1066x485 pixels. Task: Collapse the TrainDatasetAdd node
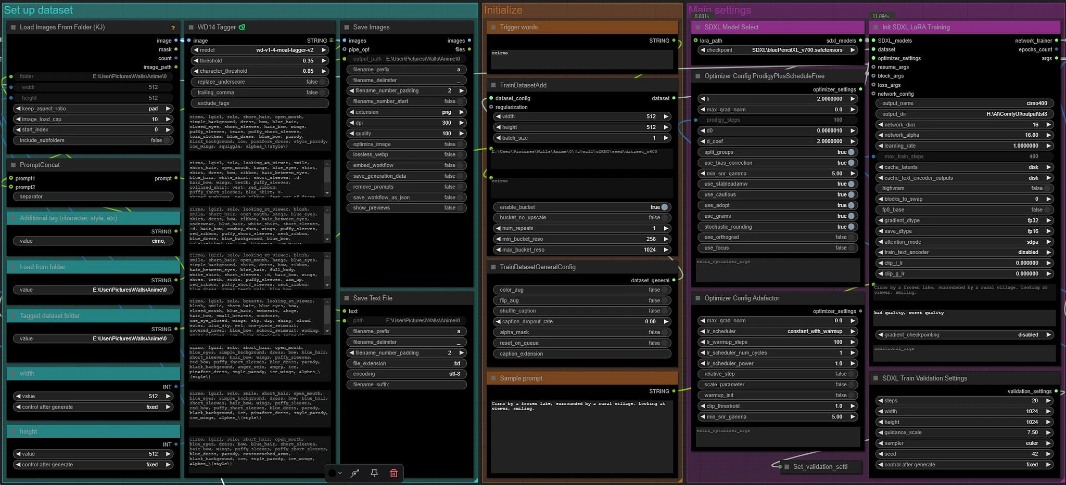coord(493,85)
